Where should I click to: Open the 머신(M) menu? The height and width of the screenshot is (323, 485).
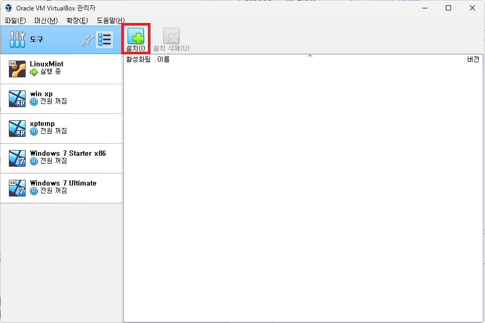point(46,21)
